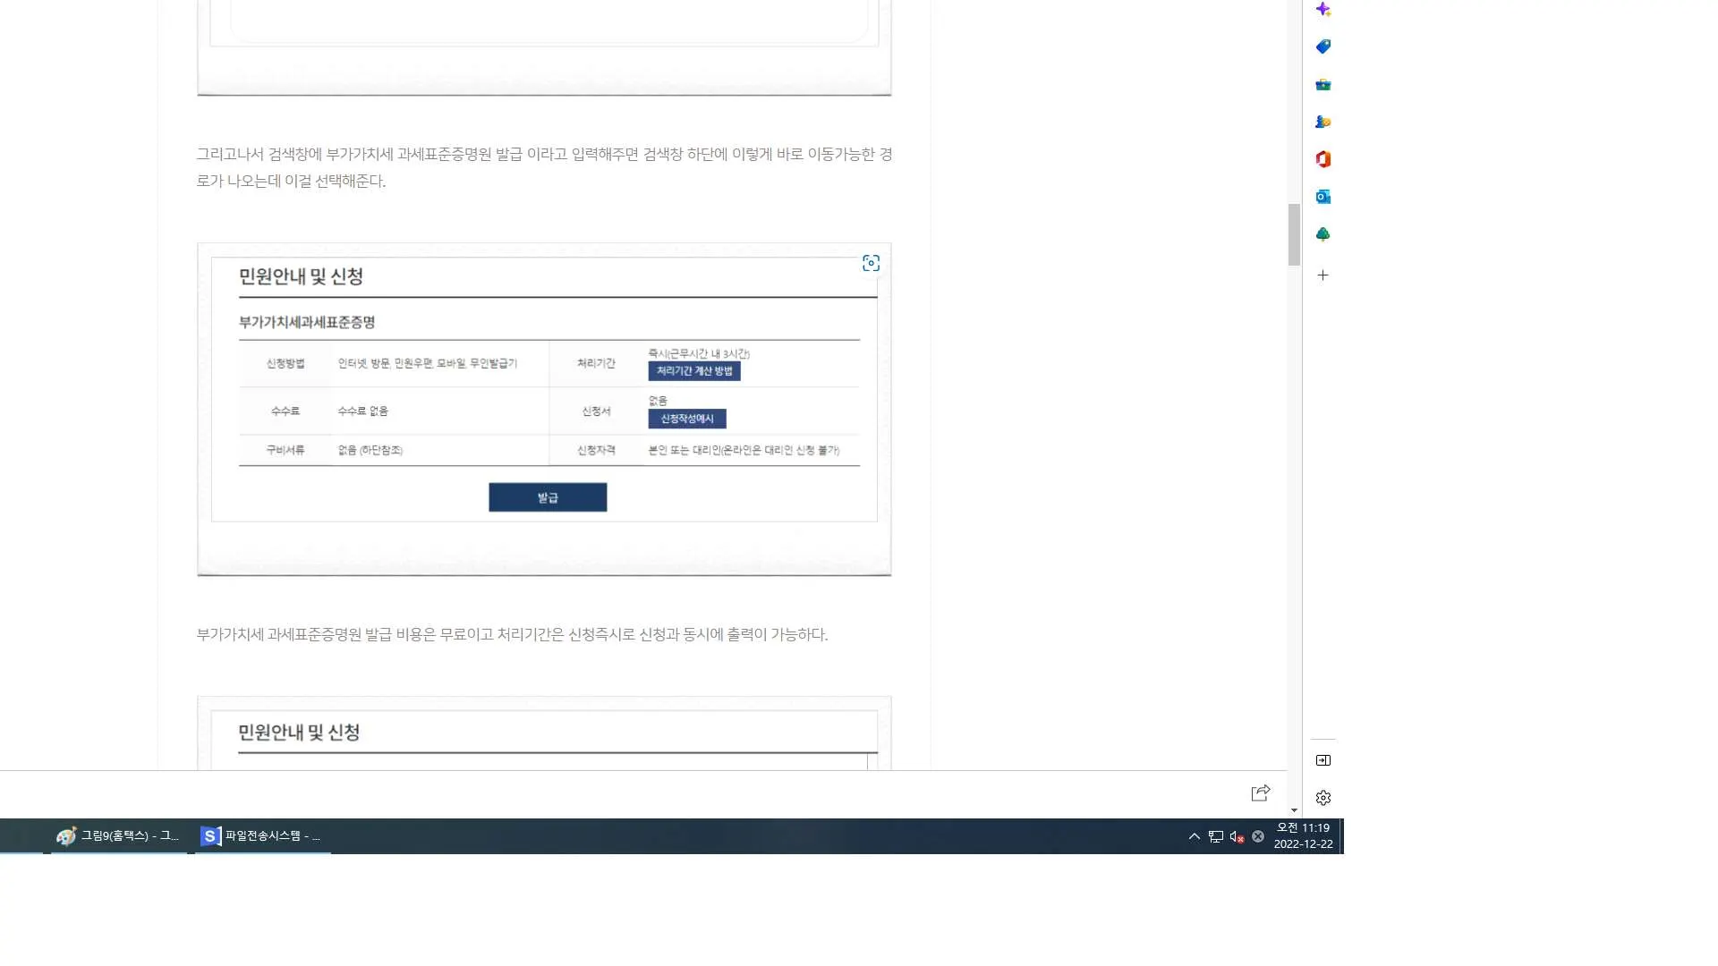Switch to 그림9(홈택스) taskbar item
Image resolution: width=1718 pixels, height=966 pixels.
pyautogui.click(x=119, y=836)
